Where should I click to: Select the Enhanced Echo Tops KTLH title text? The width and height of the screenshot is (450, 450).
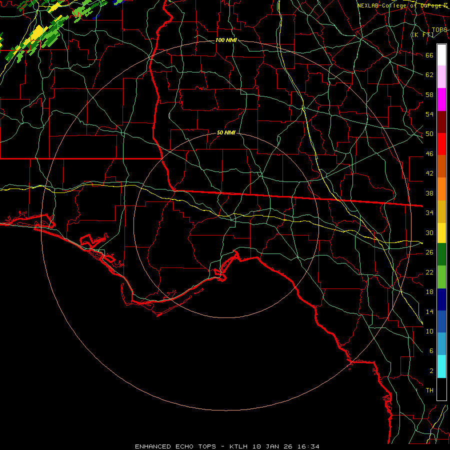227,446
